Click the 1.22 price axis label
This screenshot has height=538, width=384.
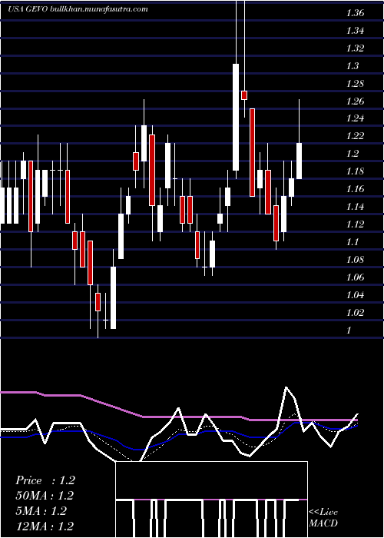pyautogui.click(x=355, y=136)
